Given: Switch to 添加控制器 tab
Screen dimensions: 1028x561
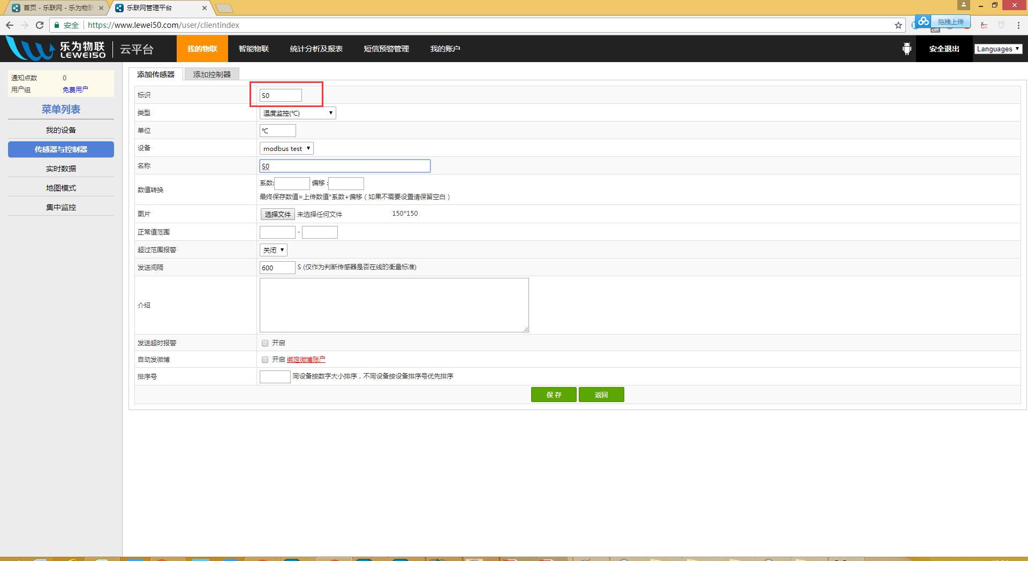Looking at the screenshot, I should [x=212, y=74].
